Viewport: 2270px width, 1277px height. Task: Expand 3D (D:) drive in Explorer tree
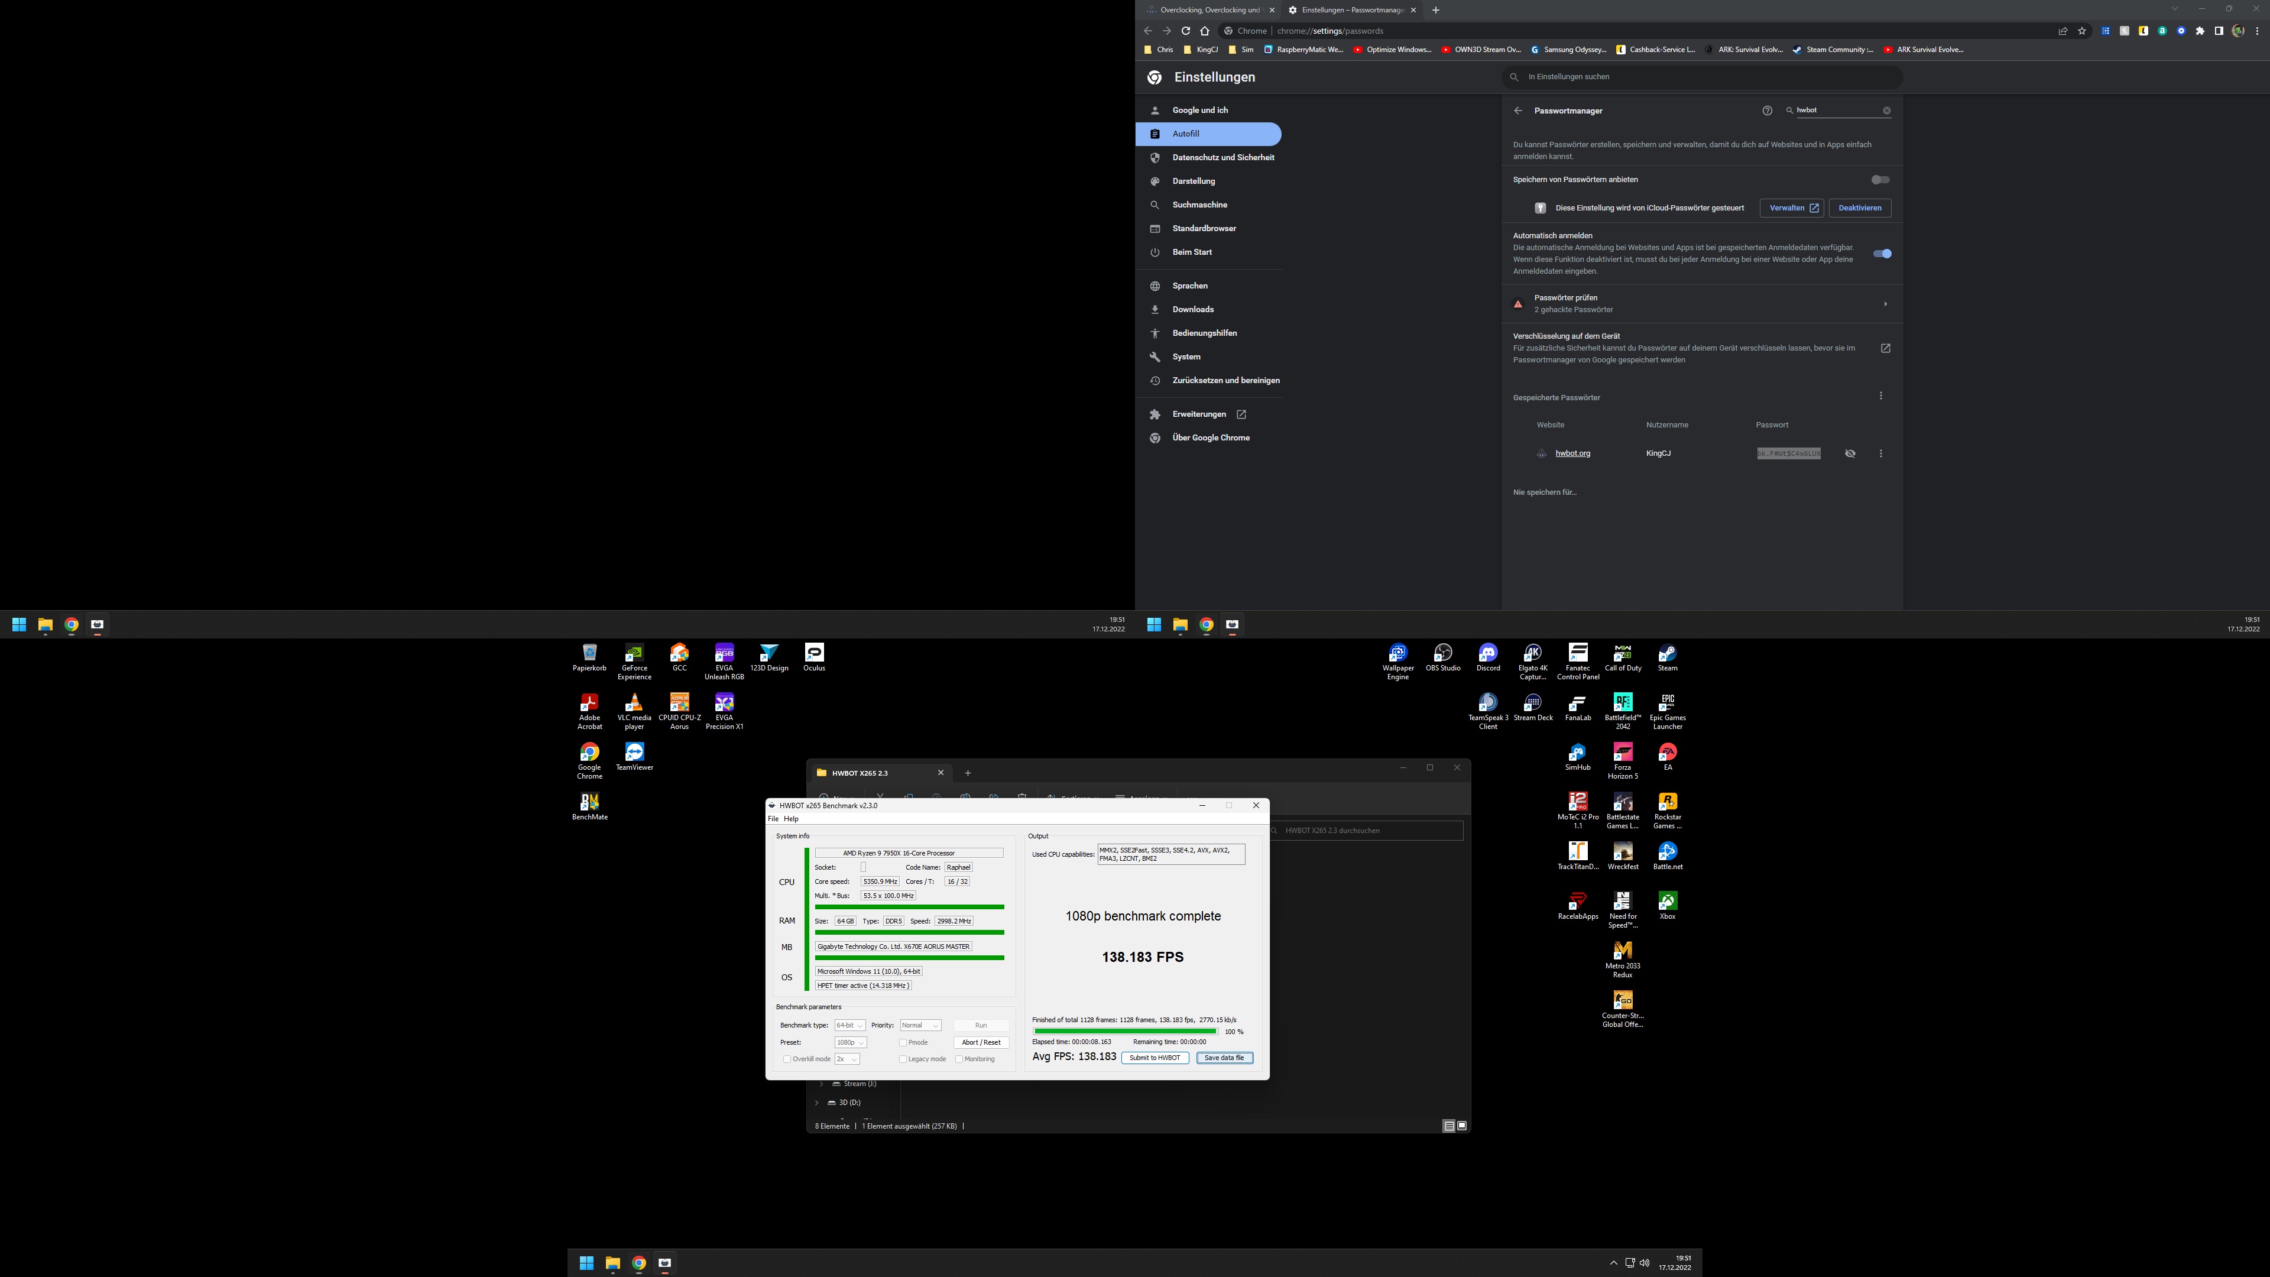pyautogui.click(x=817, y=1103)
